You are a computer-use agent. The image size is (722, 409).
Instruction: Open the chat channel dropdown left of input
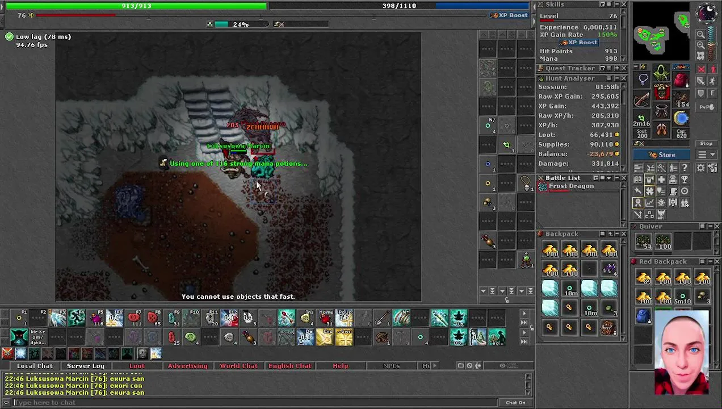(6, 402)
